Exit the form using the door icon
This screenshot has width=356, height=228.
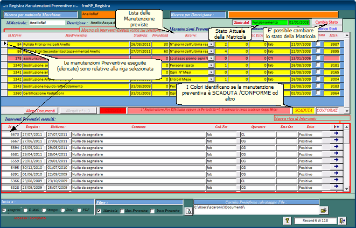click(x=342, y=220)
